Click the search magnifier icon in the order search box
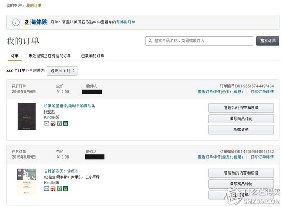The image size is (282, 207). point(150,41)
